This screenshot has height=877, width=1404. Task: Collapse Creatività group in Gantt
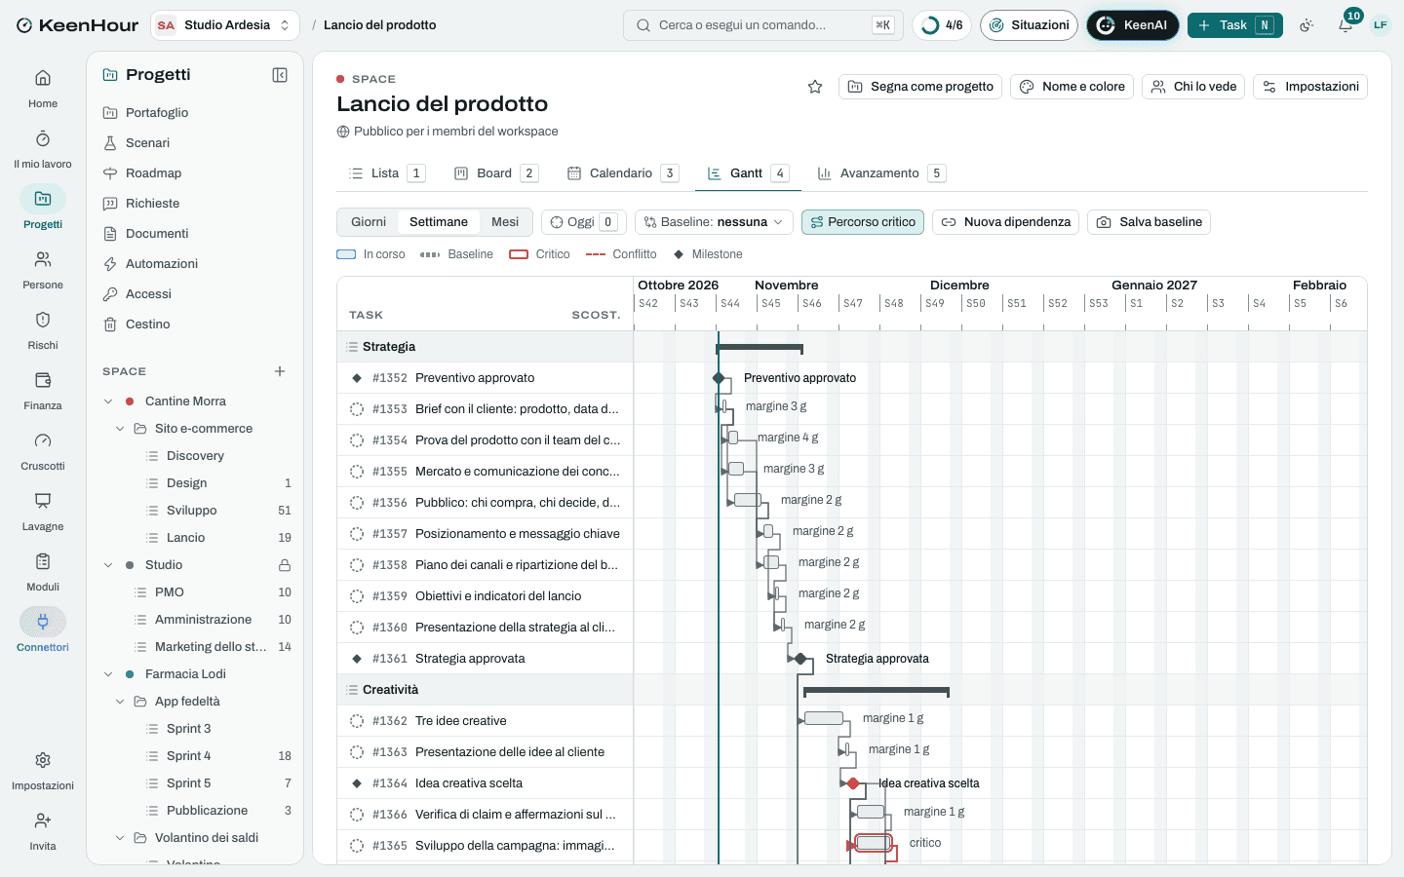[x=352, y=690]
